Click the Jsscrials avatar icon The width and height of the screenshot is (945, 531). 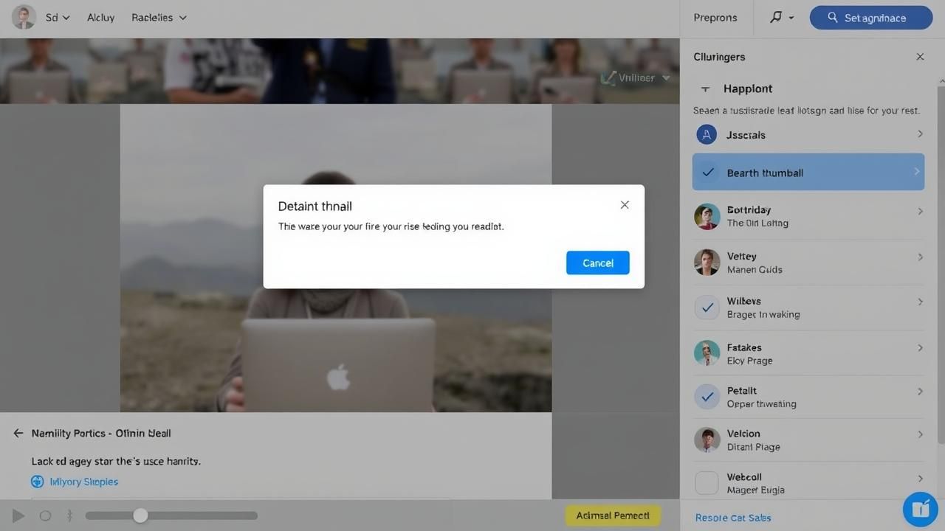point(707,134)
